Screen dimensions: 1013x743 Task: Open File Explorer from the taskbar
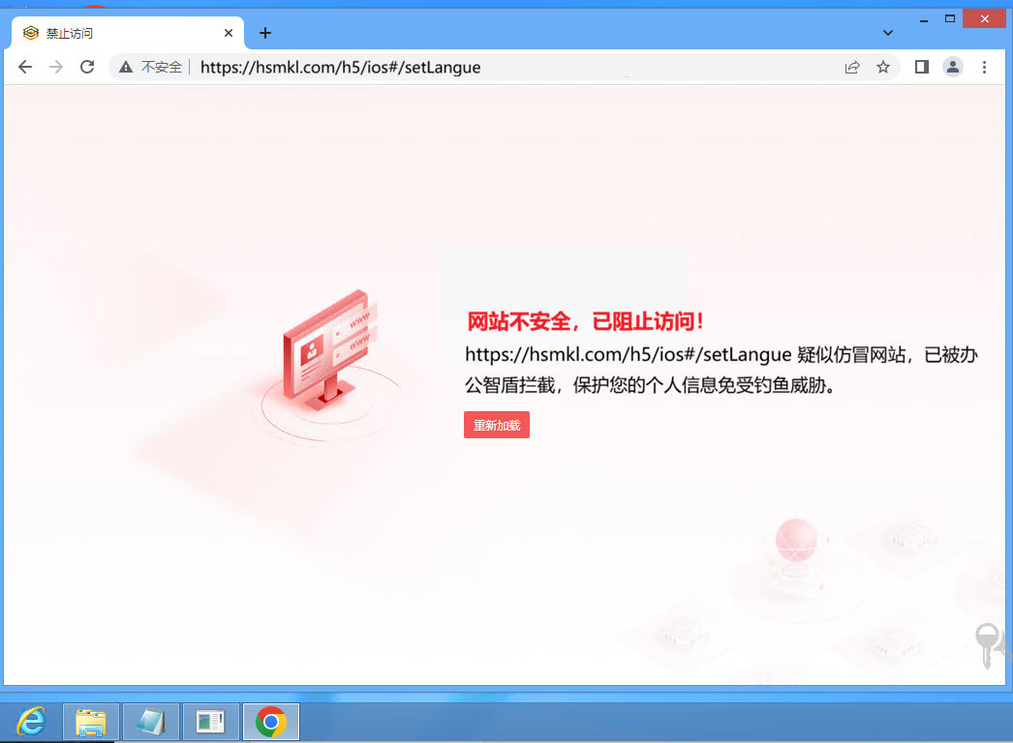91,722
